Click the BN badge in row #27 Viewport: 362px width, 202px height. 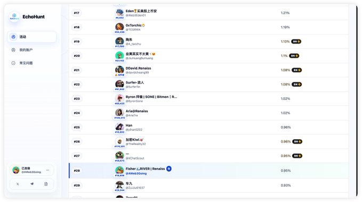pos(297,156)
